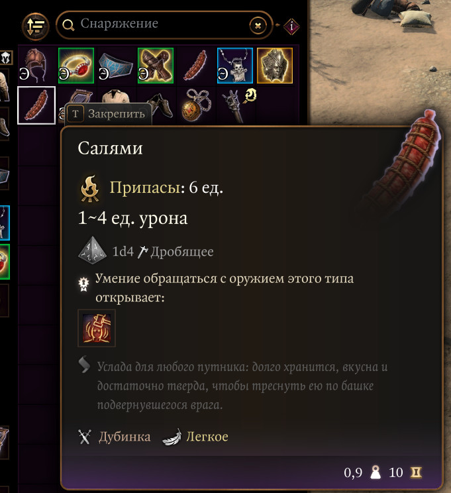451x493 pixels.
Task: Clear the Снаряжение search field
Action: pyautogui.click(x=258, y=26)
